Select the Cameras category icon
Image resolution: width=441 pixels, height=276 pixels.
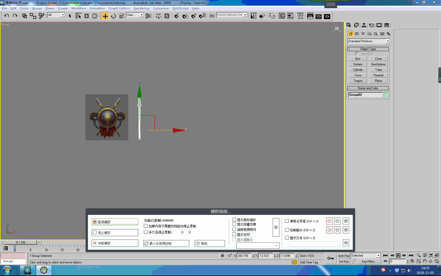(369, 34)
